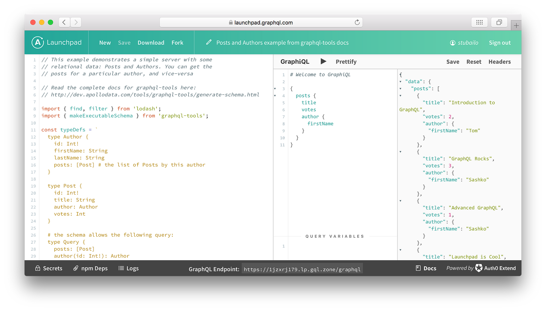Click the Launchpad logo icon
This screenshot has width=546, height=311.
[37, 42]
